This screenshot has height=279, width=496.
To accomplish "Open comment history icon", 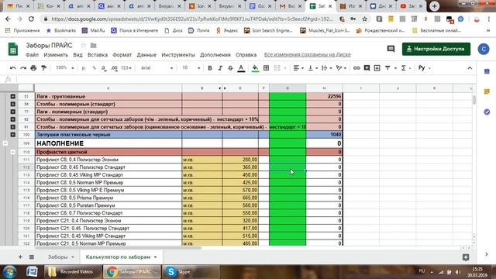I will [391, 49].
